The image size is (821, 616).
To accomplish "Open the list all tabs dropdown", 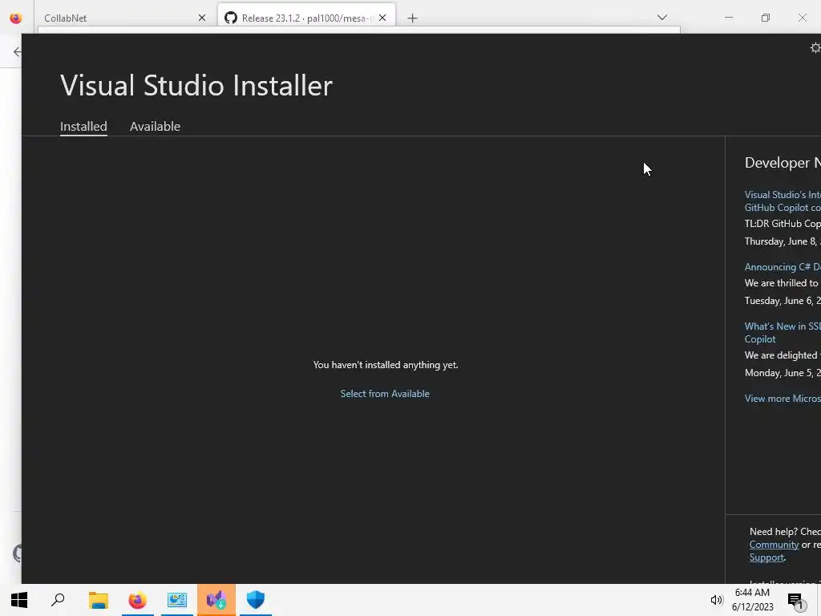I will coord(662,18).
